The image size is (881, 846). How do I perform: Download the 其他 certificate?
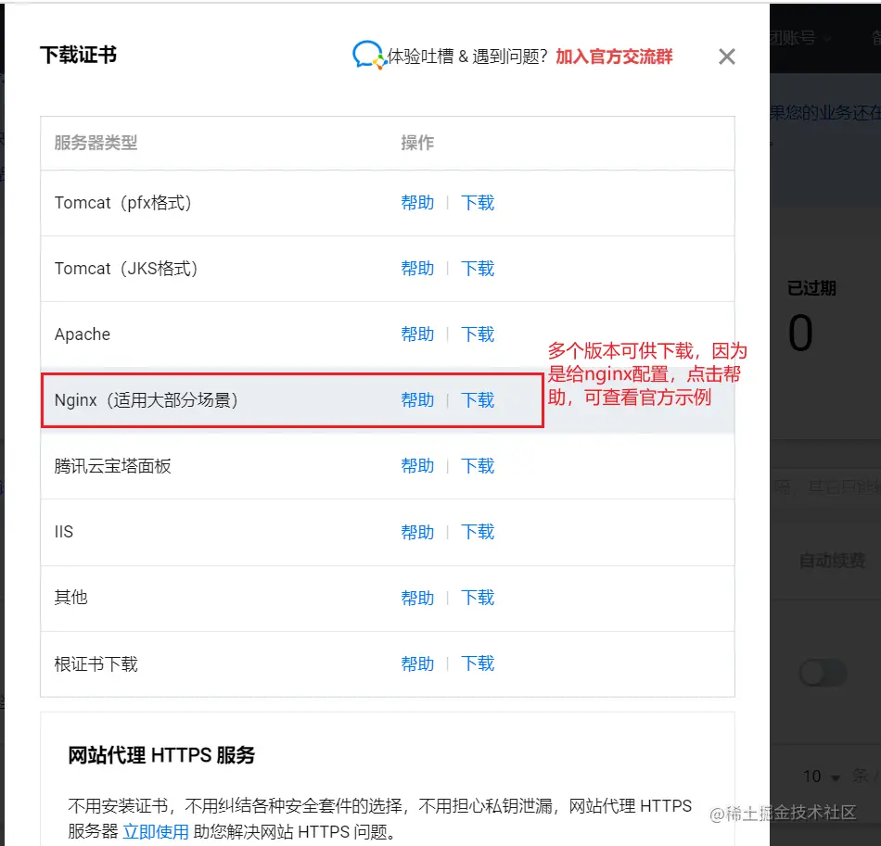478,598
